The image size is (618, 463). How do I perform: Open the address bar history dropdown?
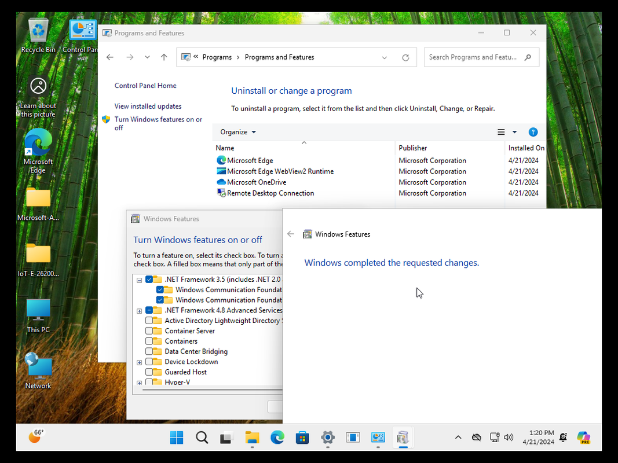point(384,57)
